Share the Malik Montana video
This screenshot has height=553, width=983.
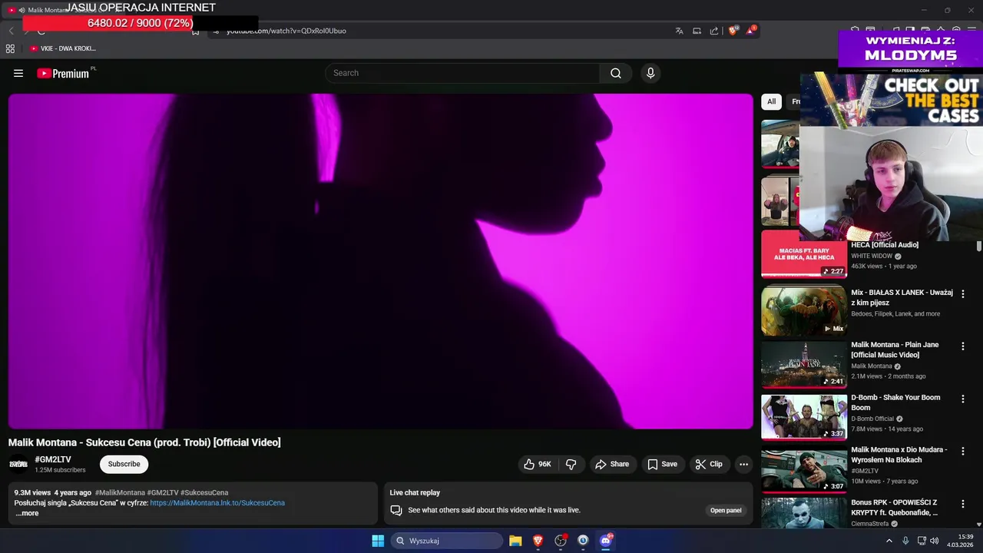point(612,464)
